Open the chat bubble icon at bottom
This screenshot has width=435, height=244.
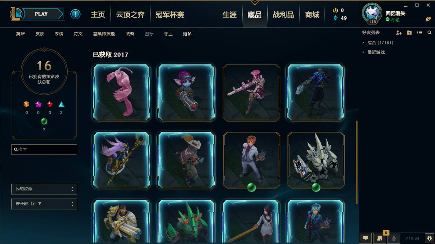click(365, 238)
